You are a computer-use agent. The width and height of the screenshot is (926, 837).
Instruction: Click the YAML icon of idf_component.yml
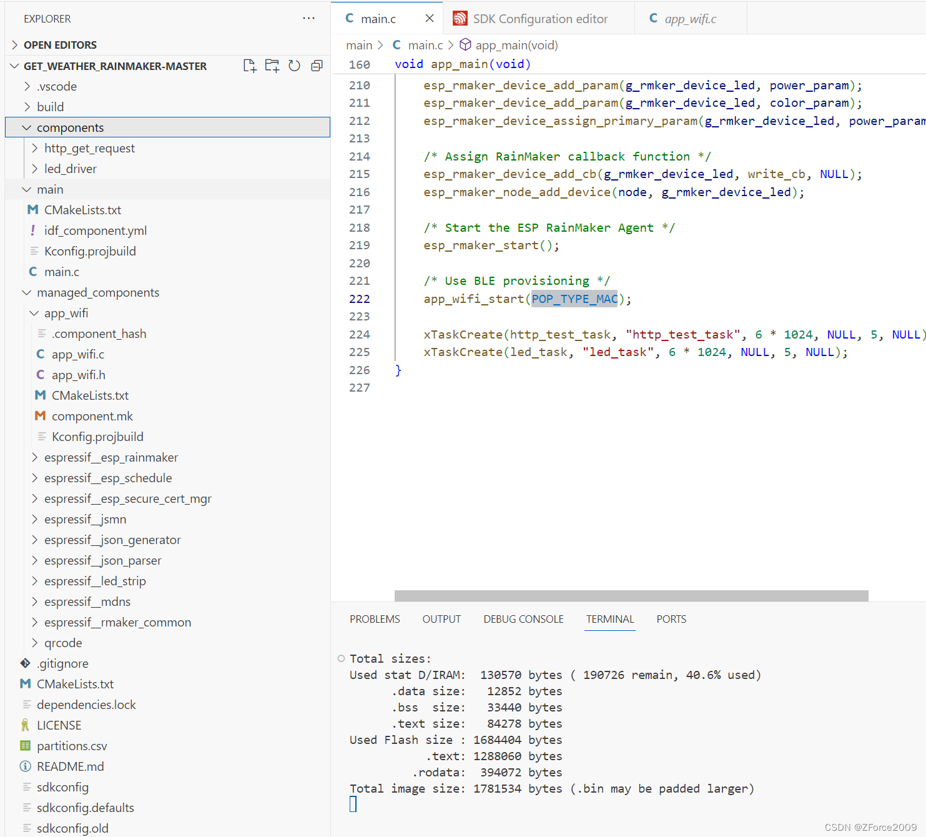point(33,230)
